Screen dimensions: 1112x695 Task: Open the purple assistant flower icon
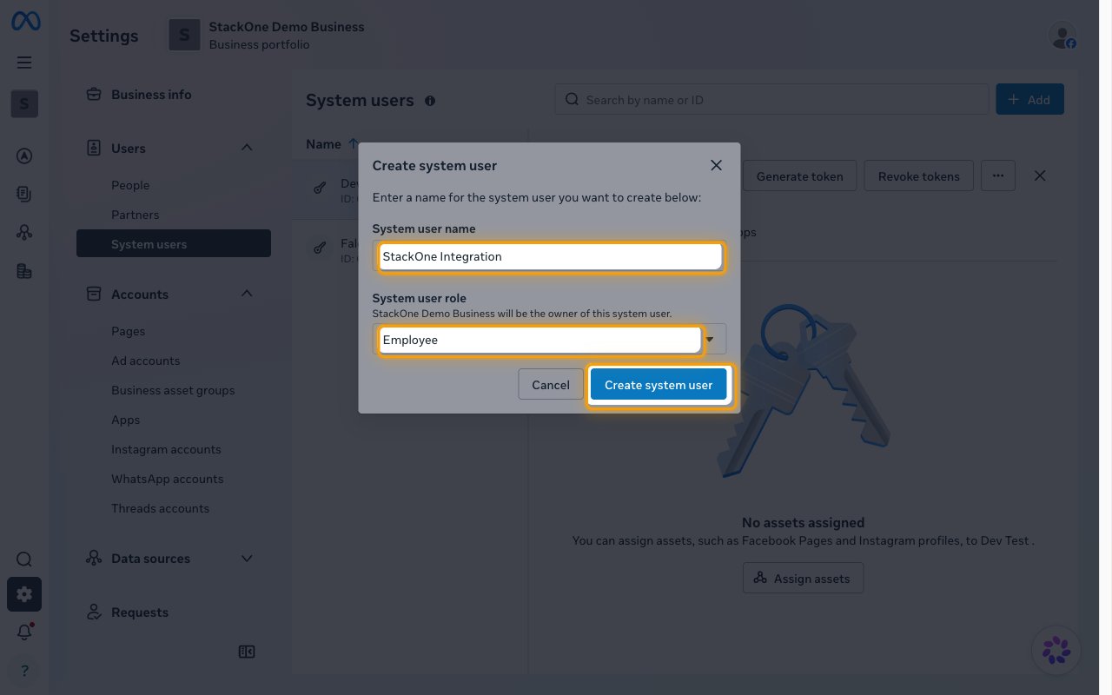(x=1056, y=650)
